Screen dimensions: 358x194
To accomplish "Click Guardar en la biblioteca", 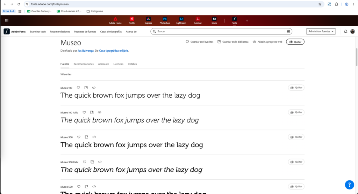I will [233, 42].
